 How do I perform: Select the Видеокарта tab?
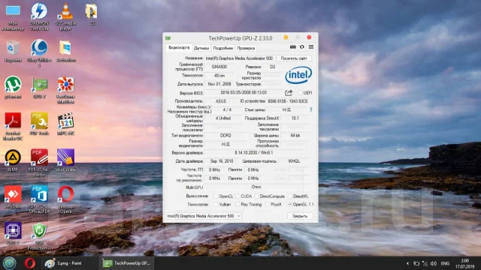(x=179, y=48)
